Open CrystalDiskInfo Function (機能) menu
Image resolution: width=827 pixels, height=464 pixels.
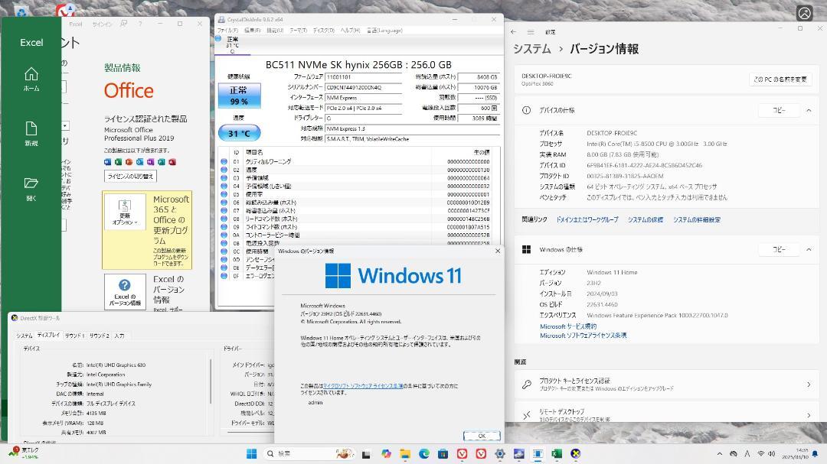click(x=275, y=31)
